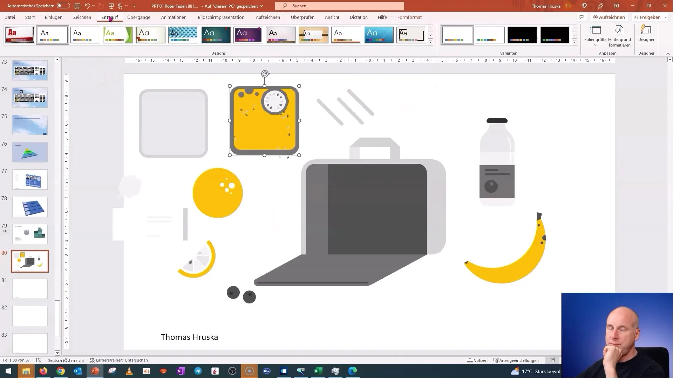Switch to the Start tab
Viewport: 673px width, 378px height.
point(30,17)
